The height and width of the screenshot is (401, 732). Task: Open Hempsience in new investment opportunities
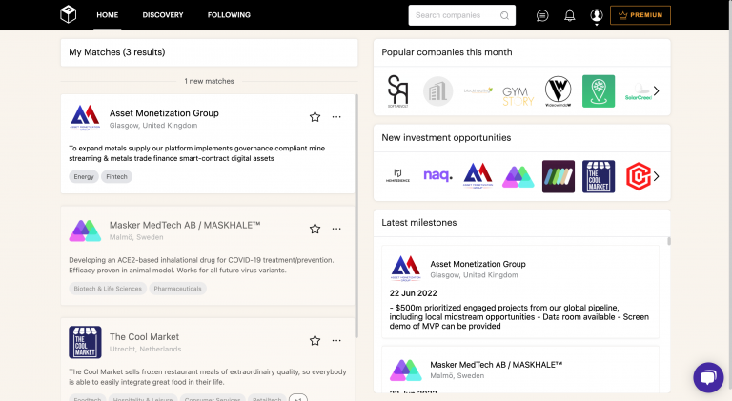point(397,176)
